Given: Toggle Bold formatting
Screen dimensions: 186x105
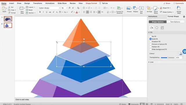Looking at the screenshot, I should 40,12.
